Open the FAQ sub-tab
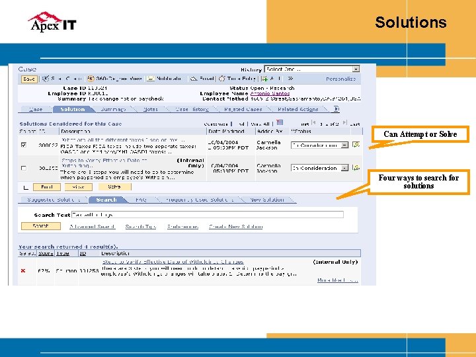Viewport: 476px width, 357px height. [141, 200]
